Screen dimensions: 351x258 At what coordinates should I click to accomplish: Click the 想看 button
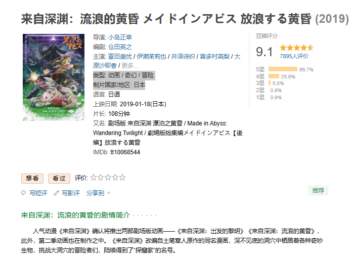32,178
